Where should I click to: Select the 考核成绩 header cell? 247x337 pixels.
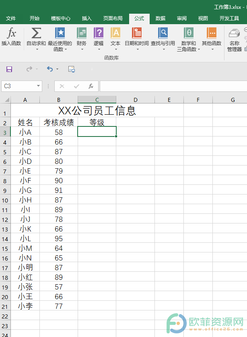click(x=59, y=122)
